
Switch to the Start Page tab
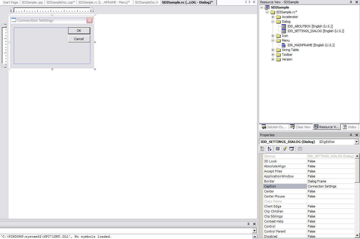pos(11,2)
